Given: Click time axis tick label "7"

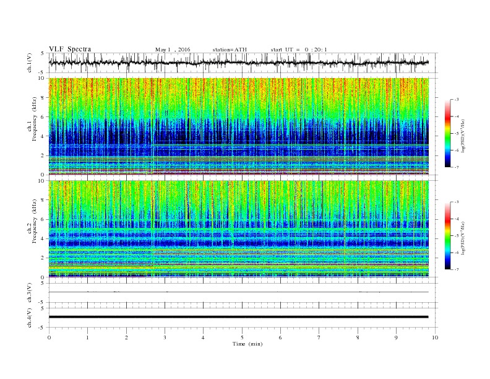Looking at the screenshot, I should [x=319, y=338].
